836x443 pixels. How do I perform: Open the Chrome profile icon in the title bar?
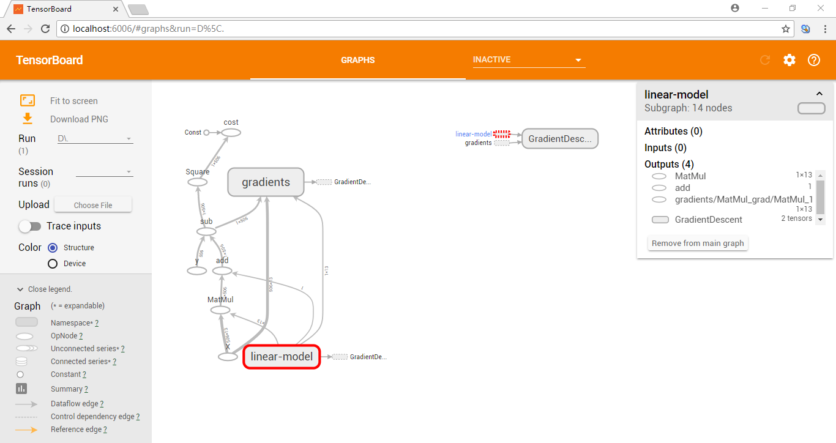(x=735, y=9)
